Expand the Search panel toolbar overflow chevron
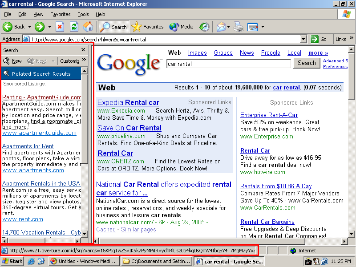 (84, 60)
